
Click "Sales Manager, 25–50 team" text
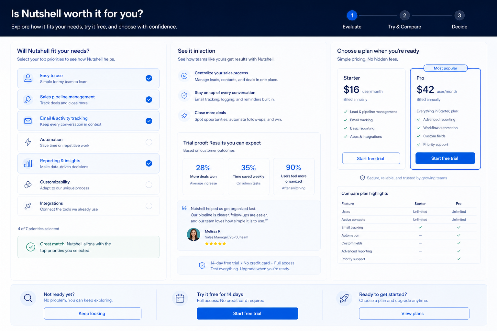click(x=226, y=237)
